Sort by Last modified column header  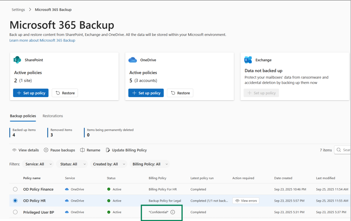(x=326, y=178)
